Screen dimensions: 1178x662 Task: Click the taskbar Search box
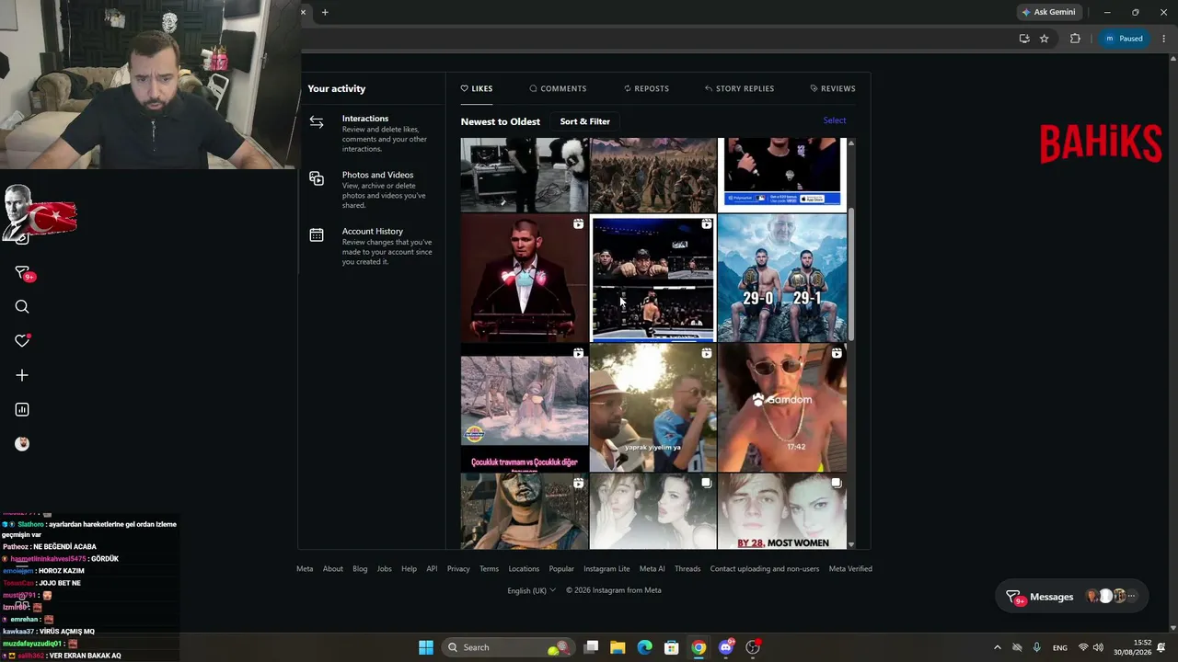[507, 647]
